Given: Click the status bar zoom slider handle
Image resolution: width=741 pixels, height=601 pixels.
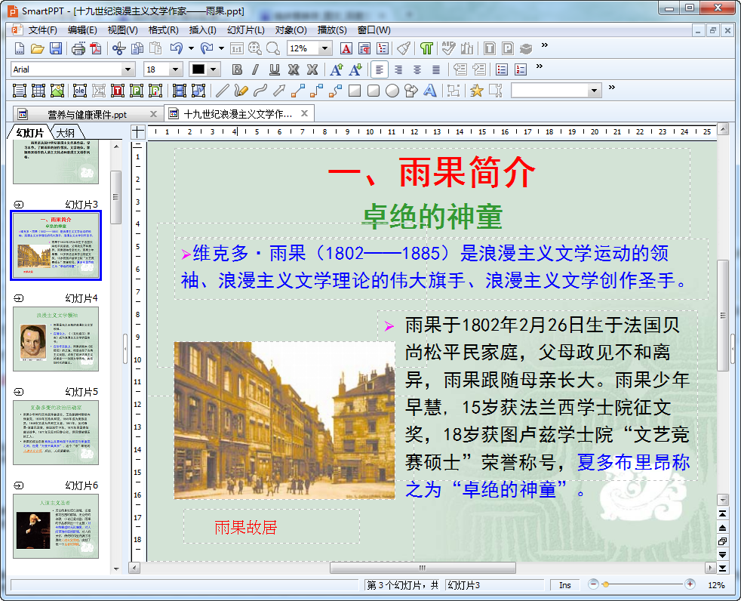Looking at the screenshot, I should 606,585.
